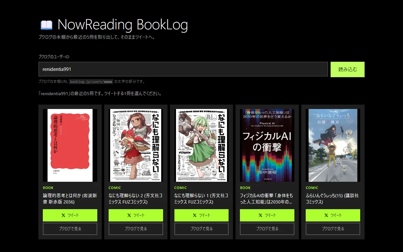The height and width of the screenshot is (252, 403).
Task: View フィジカルAIの衝撃 on Booklog
Action: (x=267, y=229)
